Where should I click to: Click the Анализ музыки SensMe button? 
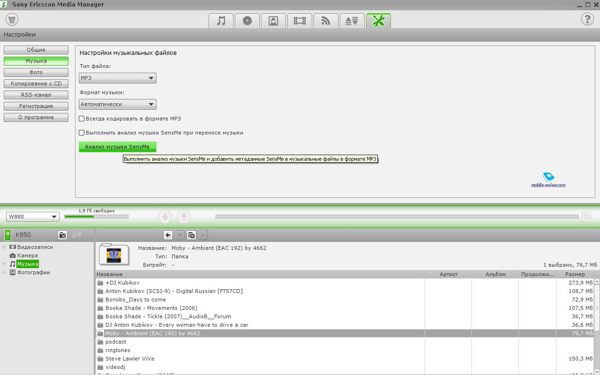click(x=117, y=147)
